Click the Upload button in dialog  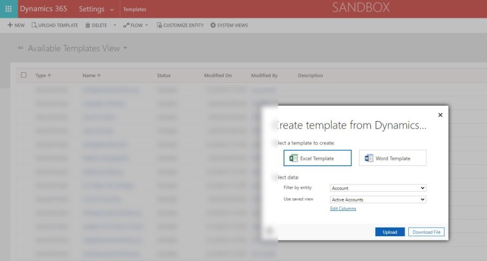click(390, 232)
